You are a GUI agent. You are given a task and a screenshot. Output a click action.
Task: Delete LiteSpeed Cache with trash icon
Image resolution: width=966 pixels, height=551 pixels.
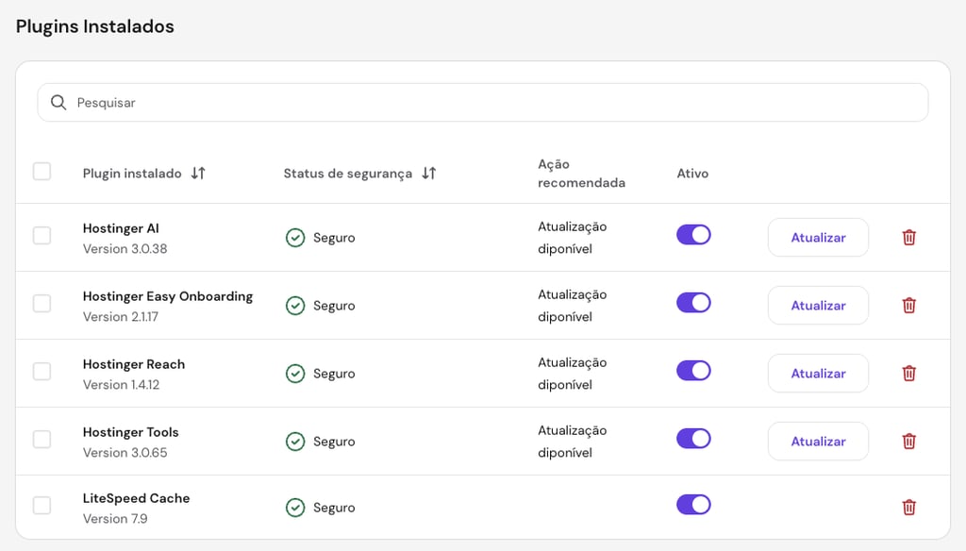pyautogui.click(x=908, y=508)
